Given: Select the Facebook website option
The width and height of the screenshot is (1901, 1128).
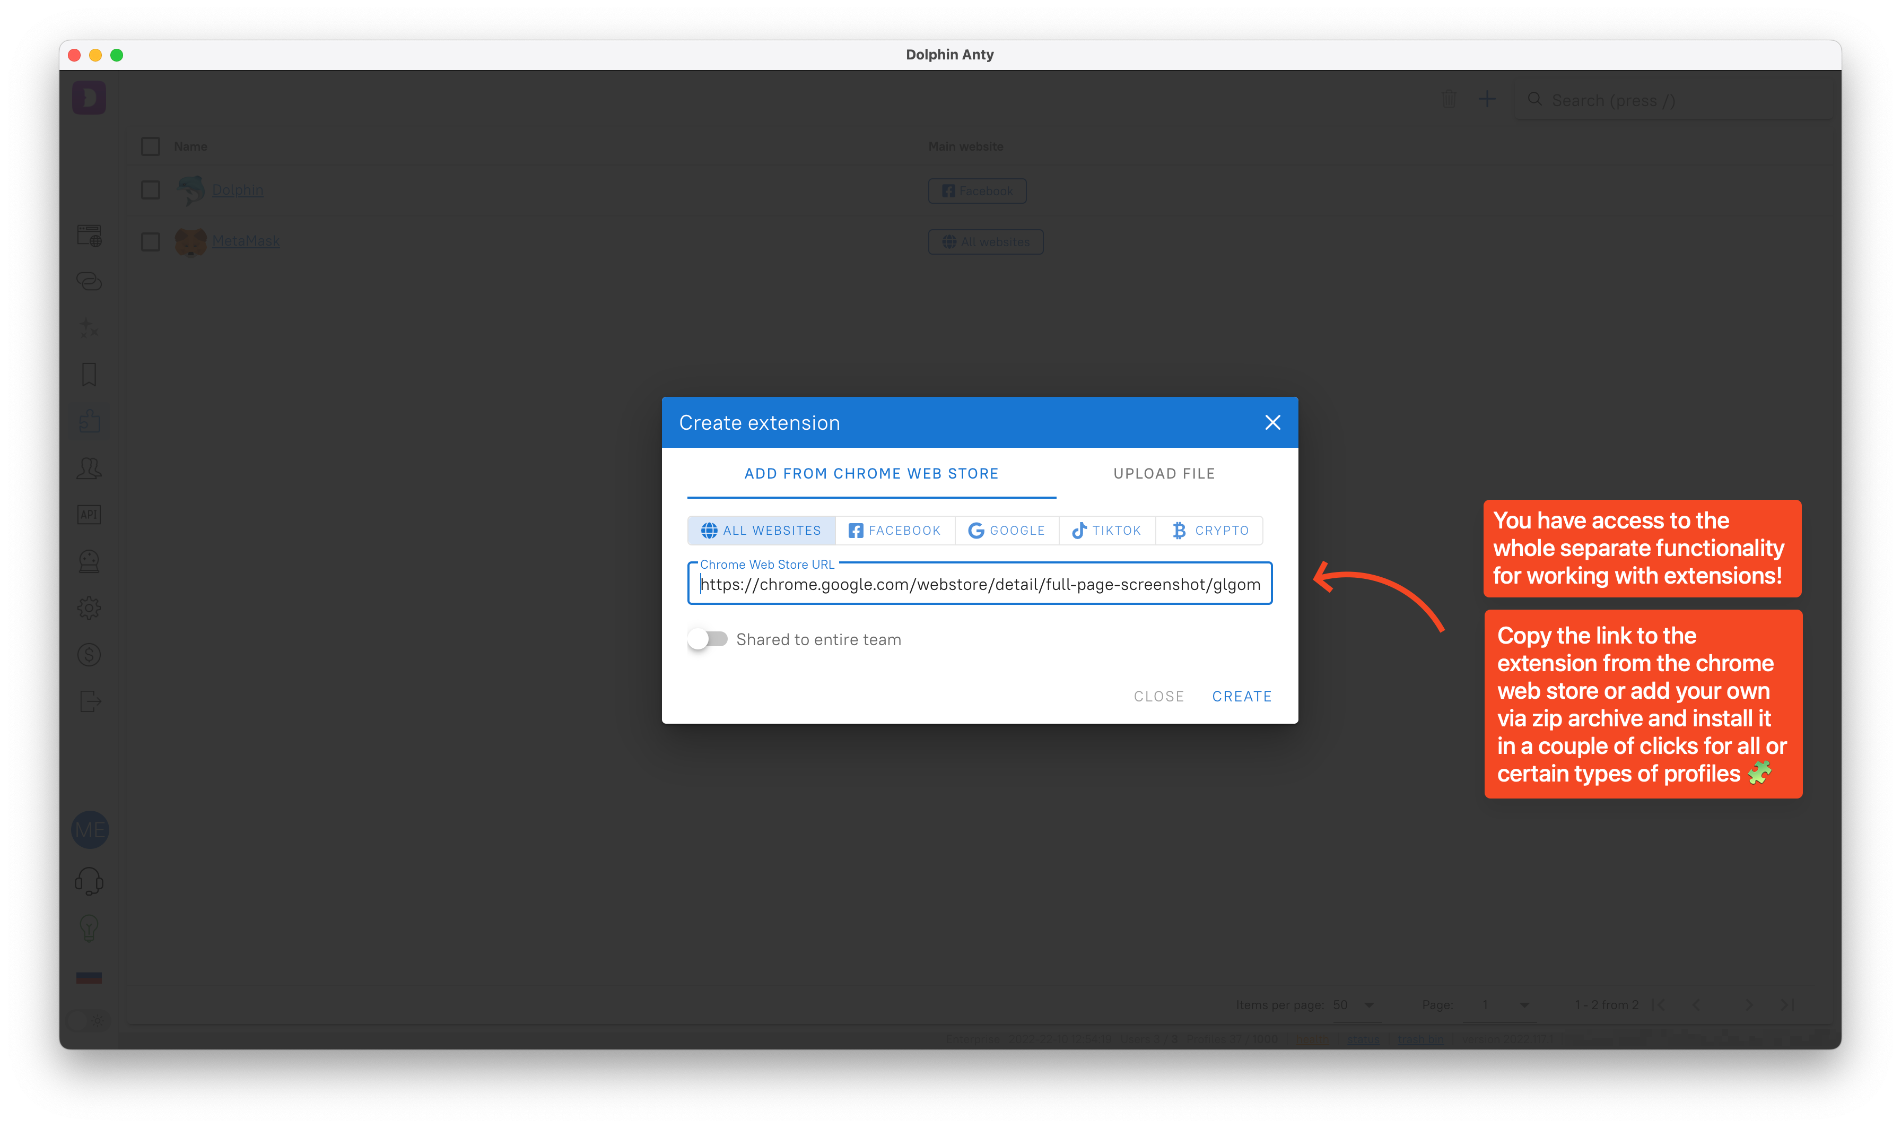Looking at the screenshot, I should (x=895, y=531).
